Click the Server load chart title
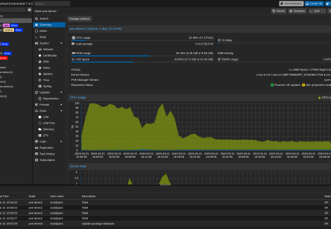 (78, 166)
